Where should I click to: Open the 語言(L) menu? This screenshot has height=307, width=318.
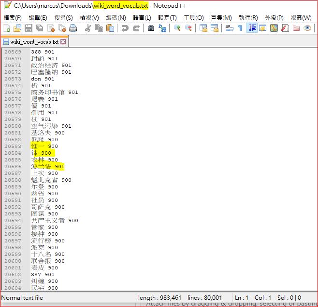142,18
